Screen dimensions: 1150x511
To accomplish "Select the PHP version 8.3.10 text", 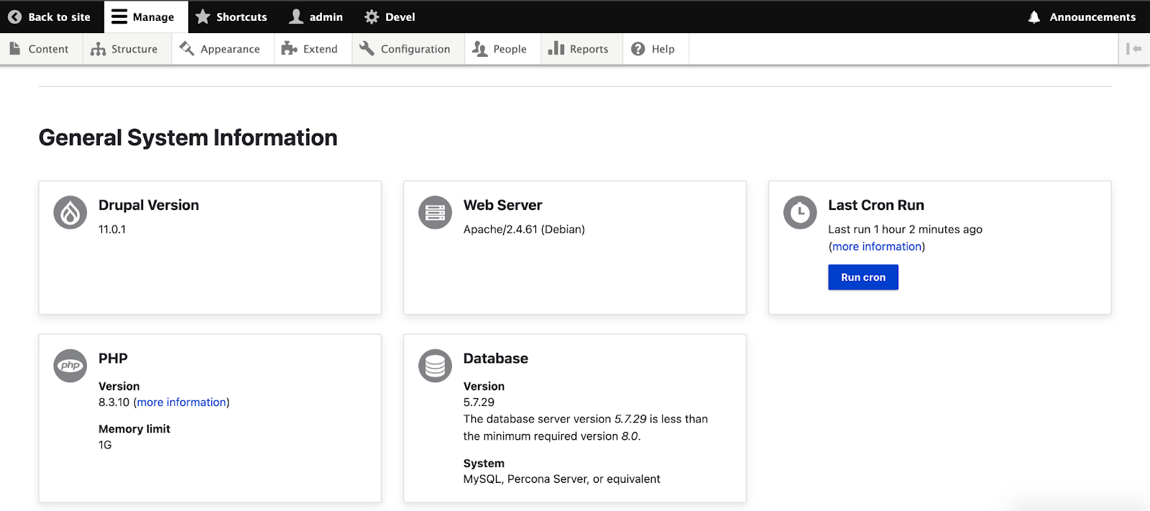I will point(114,402).
